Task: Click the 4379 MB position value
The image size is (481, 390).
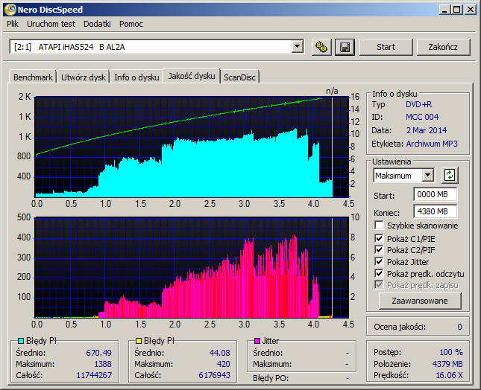Action: 447,364
